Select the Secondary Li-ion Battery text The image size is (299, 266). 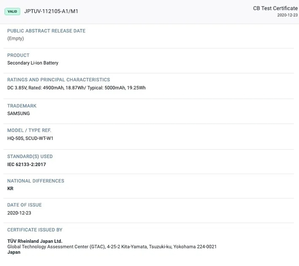pyautogui.click(x=33, y=63)
